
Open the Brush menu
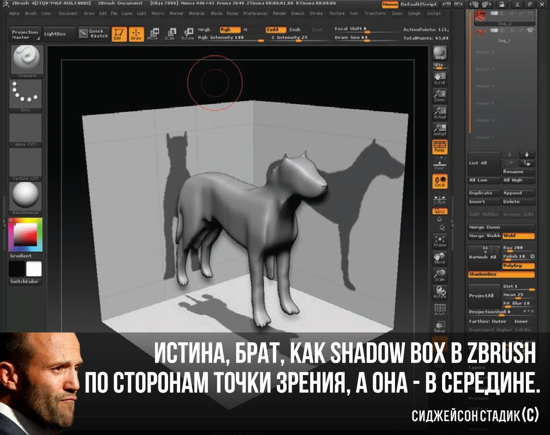[31, 14]
